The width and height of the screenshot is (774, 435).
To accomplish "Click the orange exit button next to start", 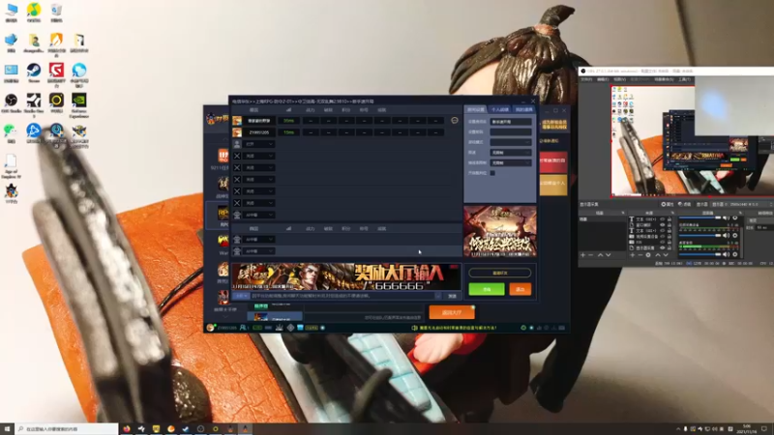I will [520, 289].
